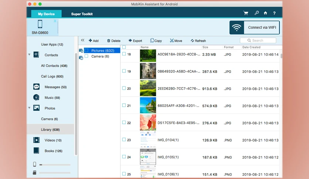Click the sidebar vertical scrollbar
Screen dimensions: 309x179
click(x=76, y=104)
